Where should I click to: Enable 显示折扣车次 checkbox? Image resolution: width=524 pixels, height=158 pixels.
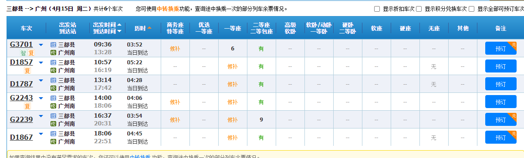pos(377,9)
